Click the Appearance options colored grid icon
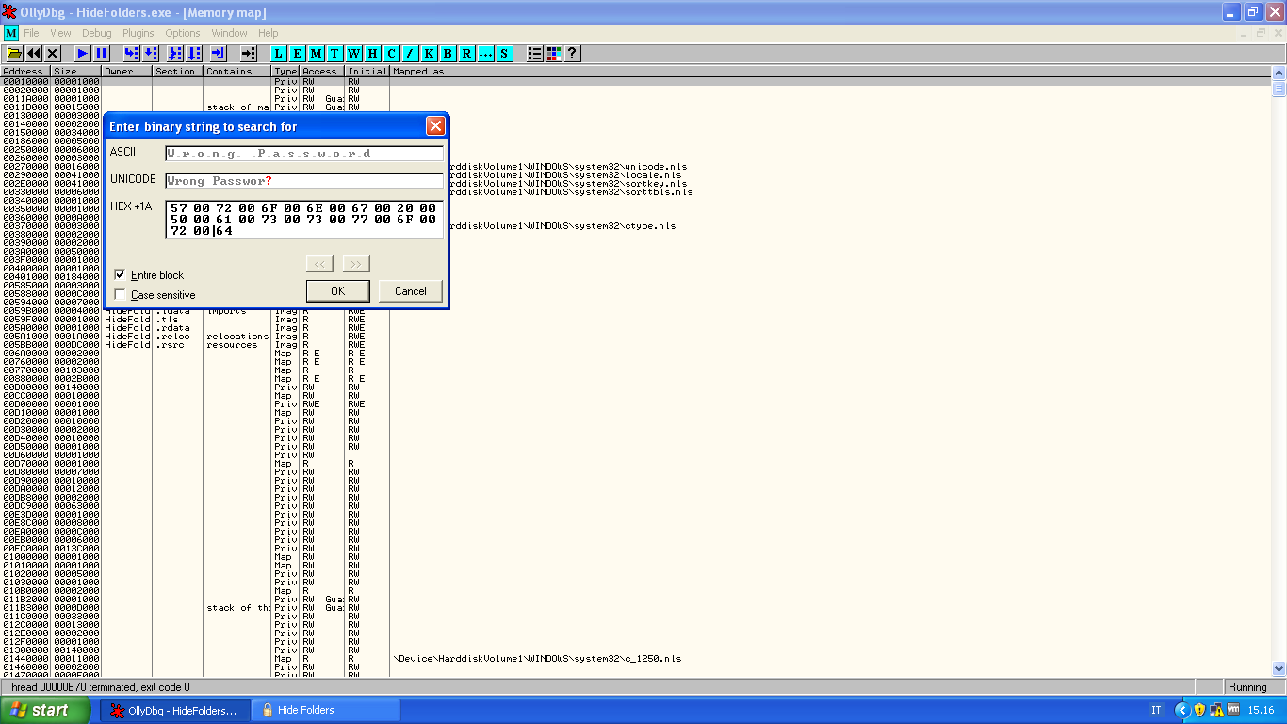The width and height of the screenshot is (1287, 724). click(553, 54)
